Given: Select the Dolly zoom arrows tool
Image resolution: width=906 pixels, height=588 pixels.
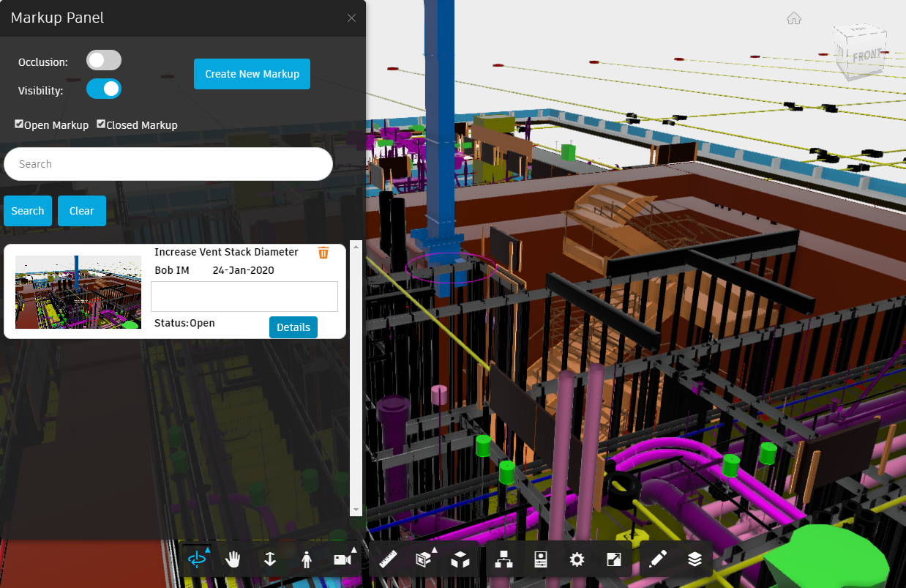Looking at the screenshot, I should [269, 559].
